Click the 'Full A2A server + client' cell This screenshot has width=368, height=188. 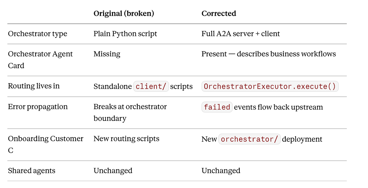(x=241, y=34)
